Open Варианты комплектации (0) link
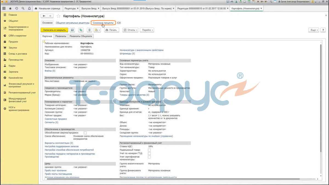The height and width of the screenshot is (185, 329). (59, 143)
